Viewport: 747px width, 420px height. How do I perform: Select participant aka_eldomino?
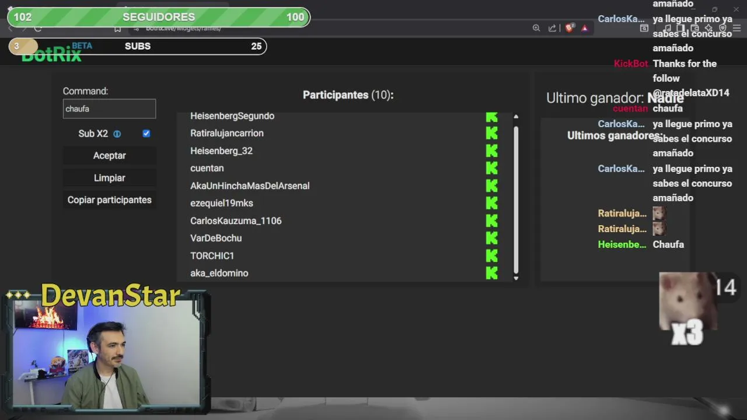pos(219,273)
